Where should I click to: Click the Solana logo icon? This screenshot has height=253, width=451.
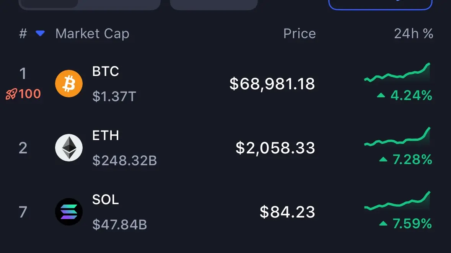(69, 212)
